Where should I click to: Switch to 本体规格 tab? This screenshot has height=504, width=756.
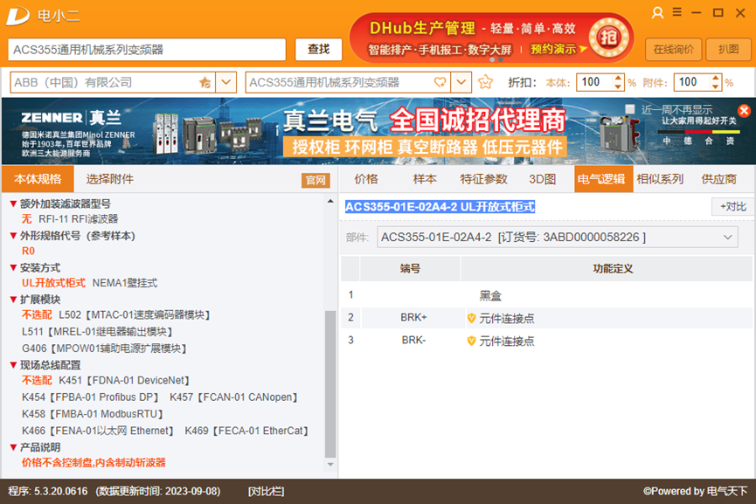pos(38,179)
